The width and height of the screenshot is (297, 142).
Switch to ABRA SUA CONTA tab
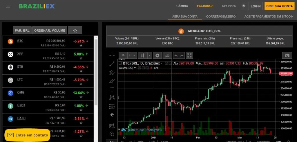185,17
